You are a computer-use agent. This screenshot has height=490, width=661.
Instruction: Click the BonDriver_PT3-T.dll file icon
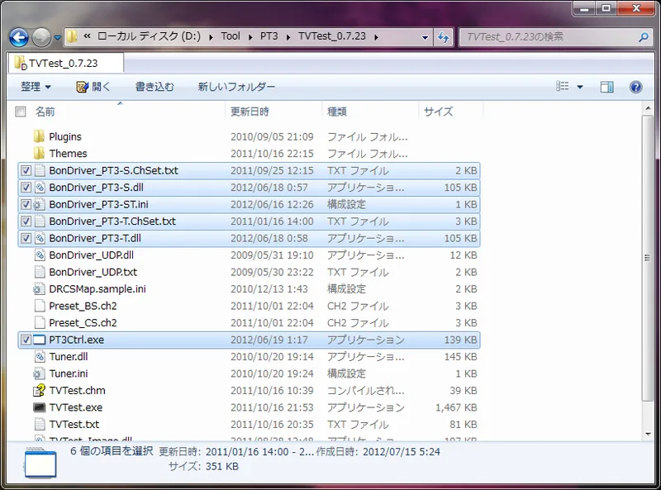click(40, 238)
